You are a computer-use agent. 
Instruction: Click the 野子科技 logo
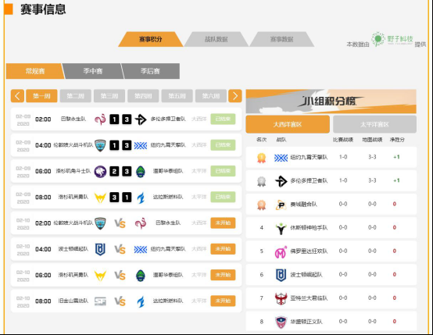click(392, 39)
